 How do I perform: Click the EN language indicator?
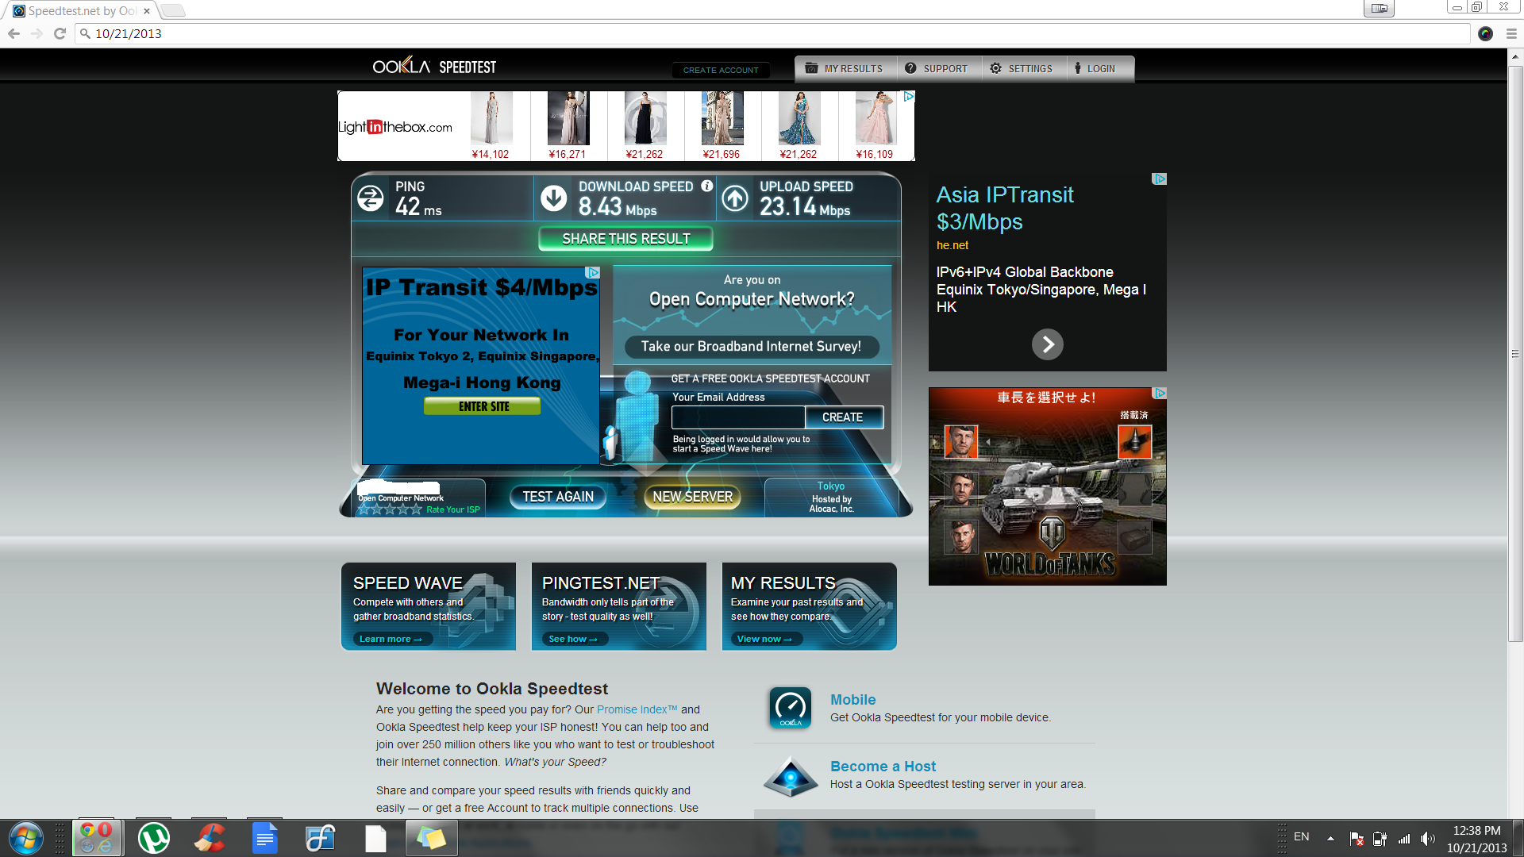click(x=1302, y=836)
